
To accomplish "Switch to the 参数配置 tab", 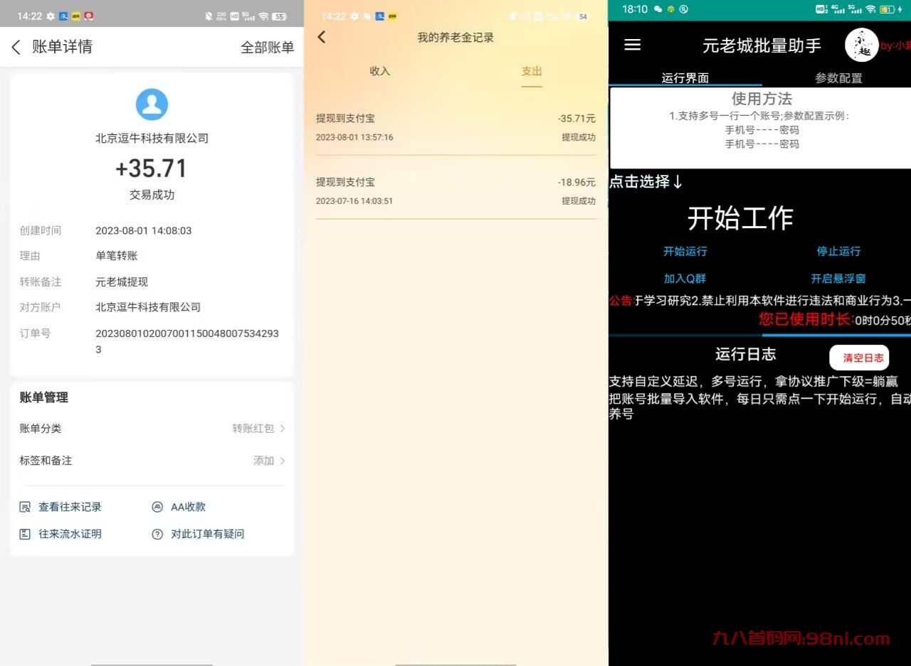I will pyautogui.click(x=838, y=78).
